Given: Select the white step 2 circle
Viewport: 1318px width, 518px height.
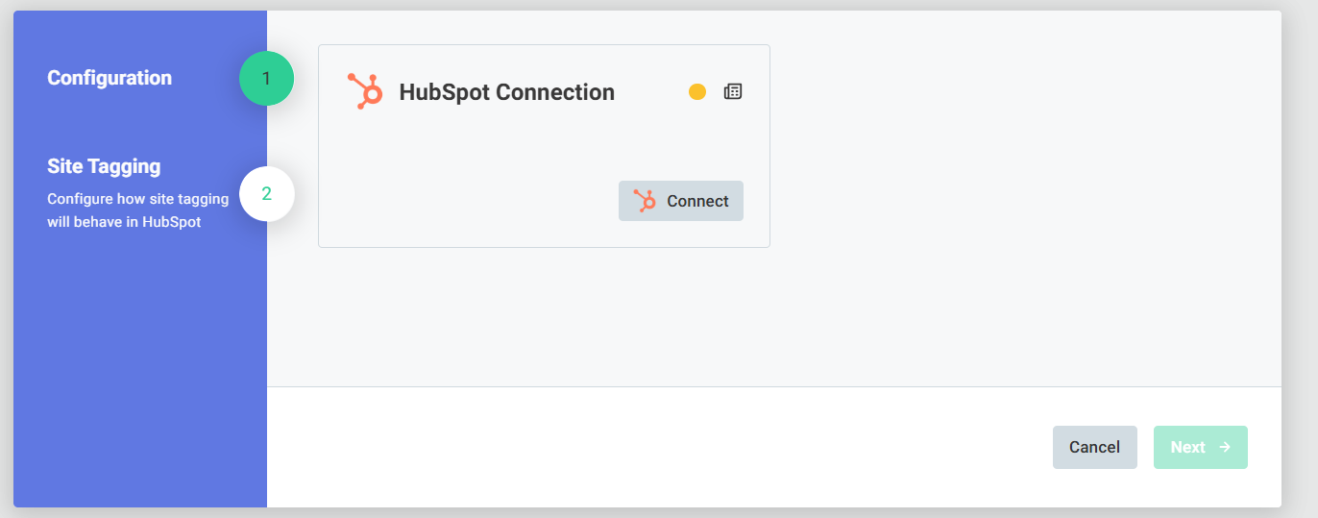Looking at the screenshot, I should pyautogui.click(x=266, y=193).
